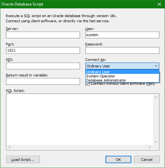Toggle Connect without client software checkbox

tap(88, 84)
